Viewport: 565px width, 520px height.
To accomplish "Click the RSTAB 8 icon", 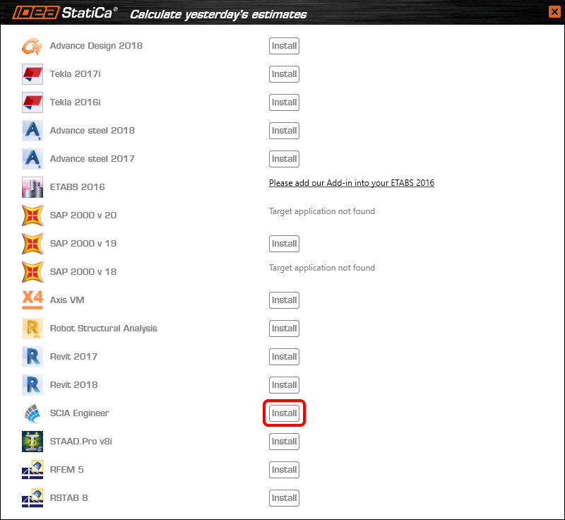I will click(32, 498).
